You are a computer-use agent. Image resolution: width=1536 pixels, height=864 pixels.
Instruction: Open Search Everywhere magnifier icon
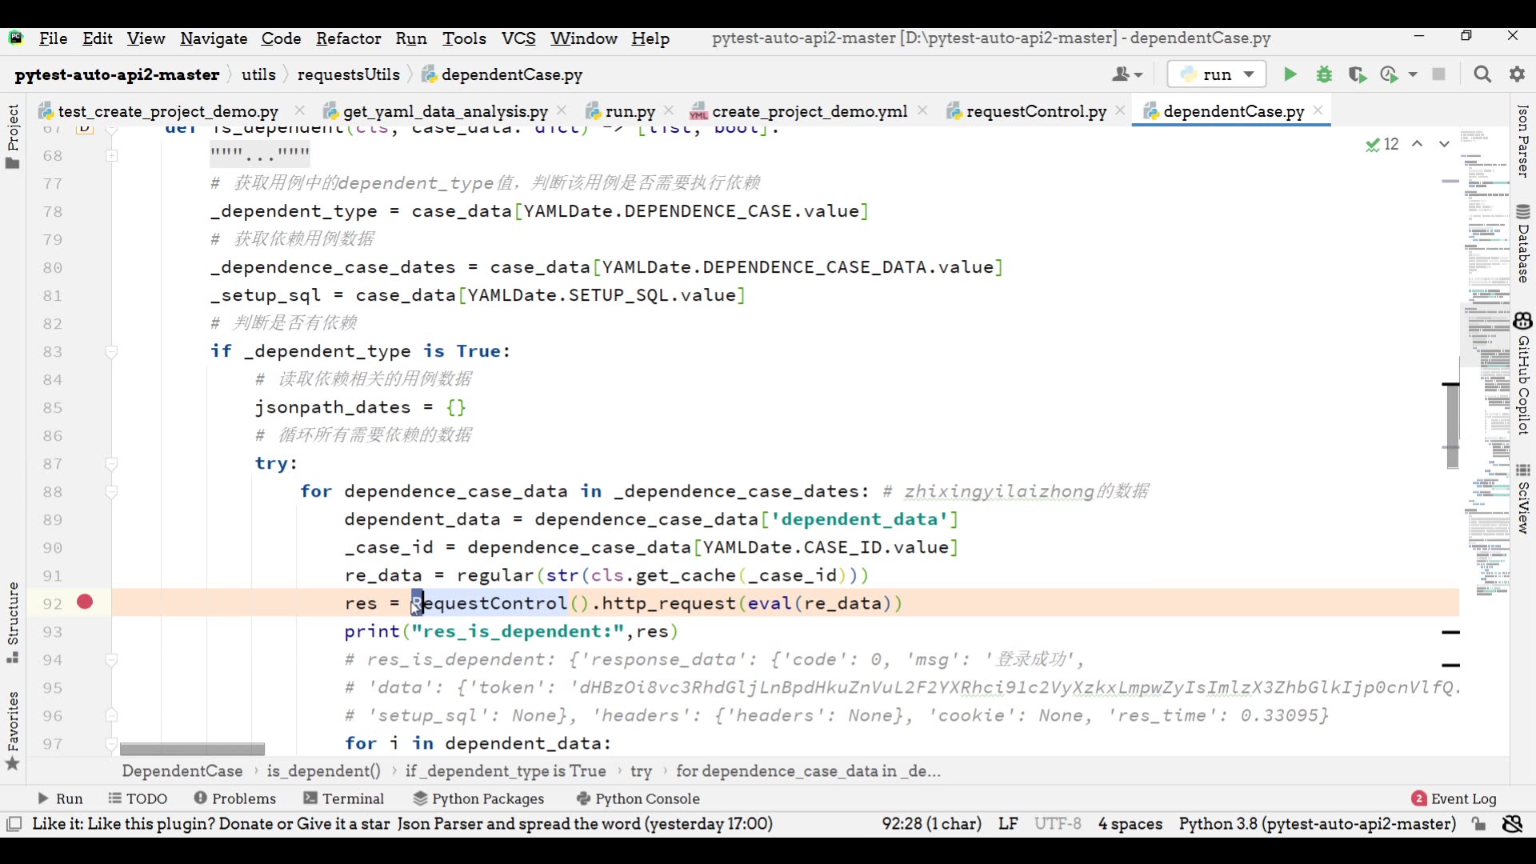coord(1482,74)
